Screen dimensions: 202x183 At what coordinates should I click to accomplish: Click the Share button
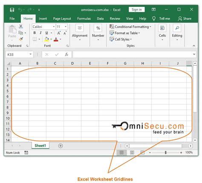(185, 19)
